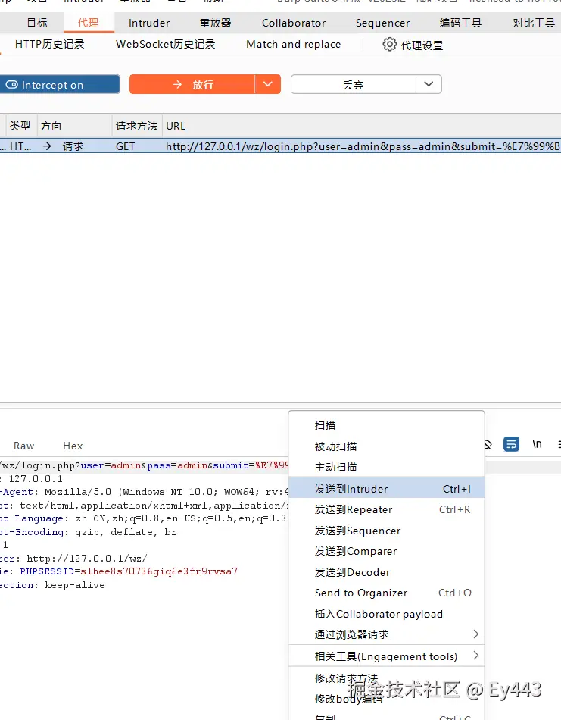Image resolution: width=561 pixels, height=720 pixels.
Task: Choose 发送到Comparer from context menu
Action: tap(386, 551)
